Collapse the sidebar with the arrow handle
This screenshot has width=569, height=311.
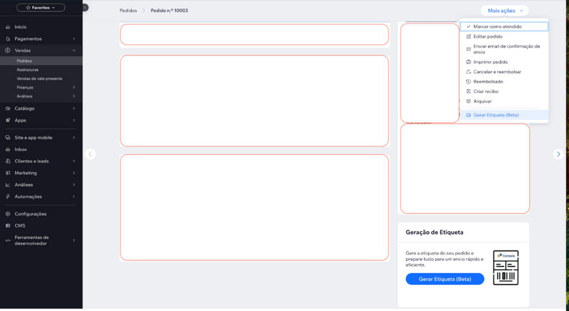[85, 7]
